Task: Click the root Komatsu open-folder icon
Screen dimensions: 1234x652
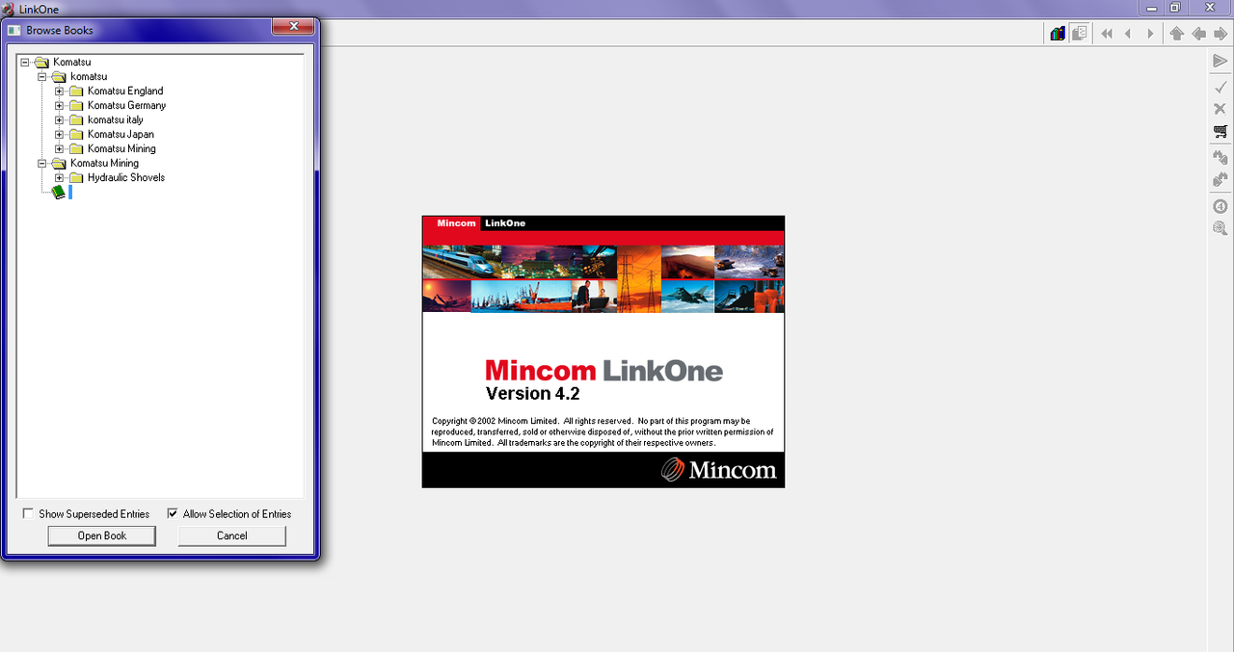Action: coord(41,63)
